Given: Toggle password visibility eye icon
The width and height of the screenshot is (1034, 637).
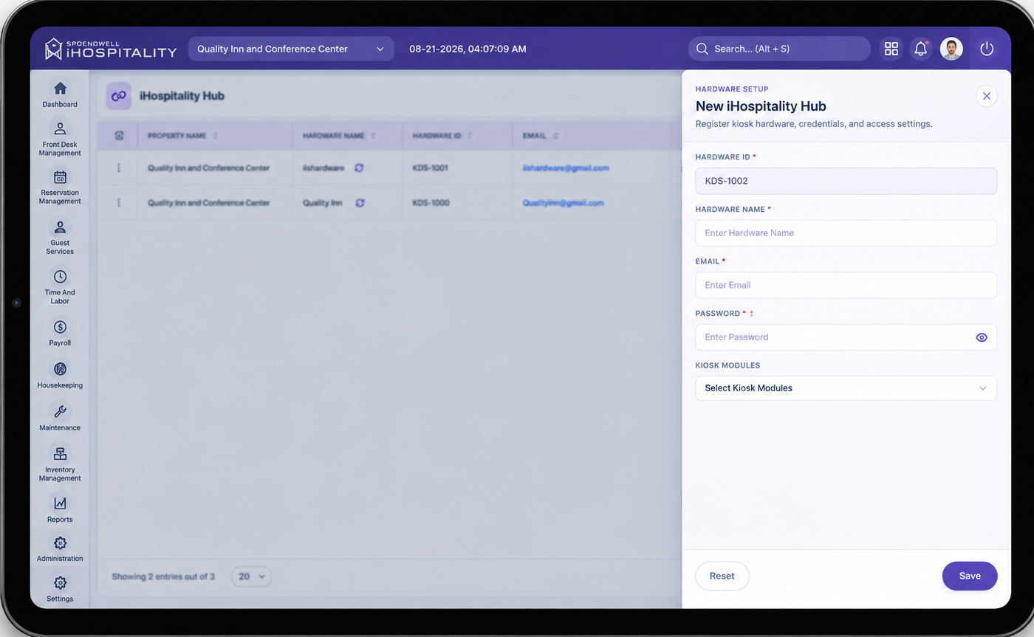Looking at the screenshot, I should tap(982, 337).
